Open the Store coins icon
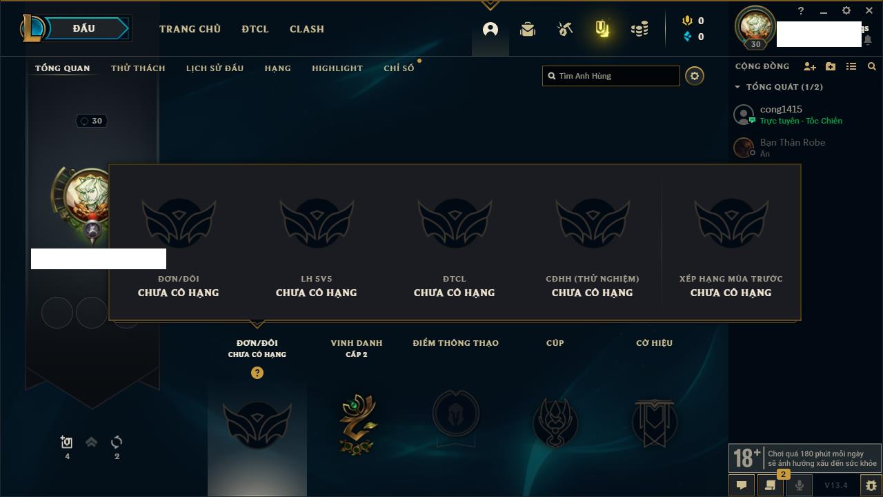 pos(639,29)
